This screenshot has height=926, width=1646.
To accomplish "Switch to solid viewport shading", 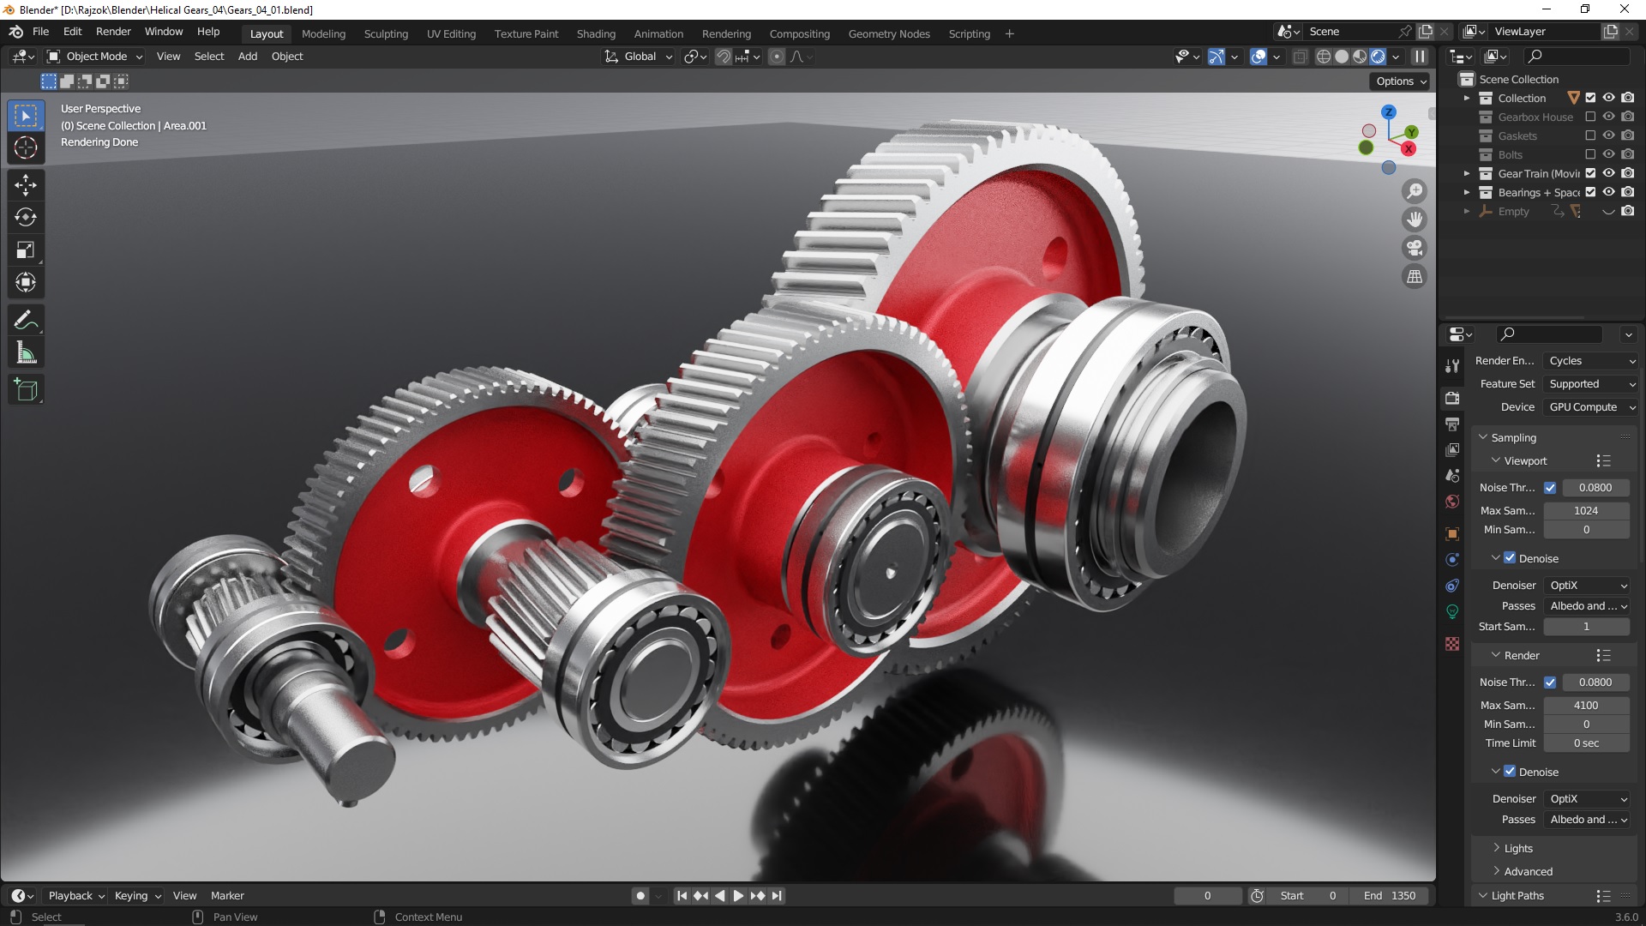I will (x=1342, y=57).
